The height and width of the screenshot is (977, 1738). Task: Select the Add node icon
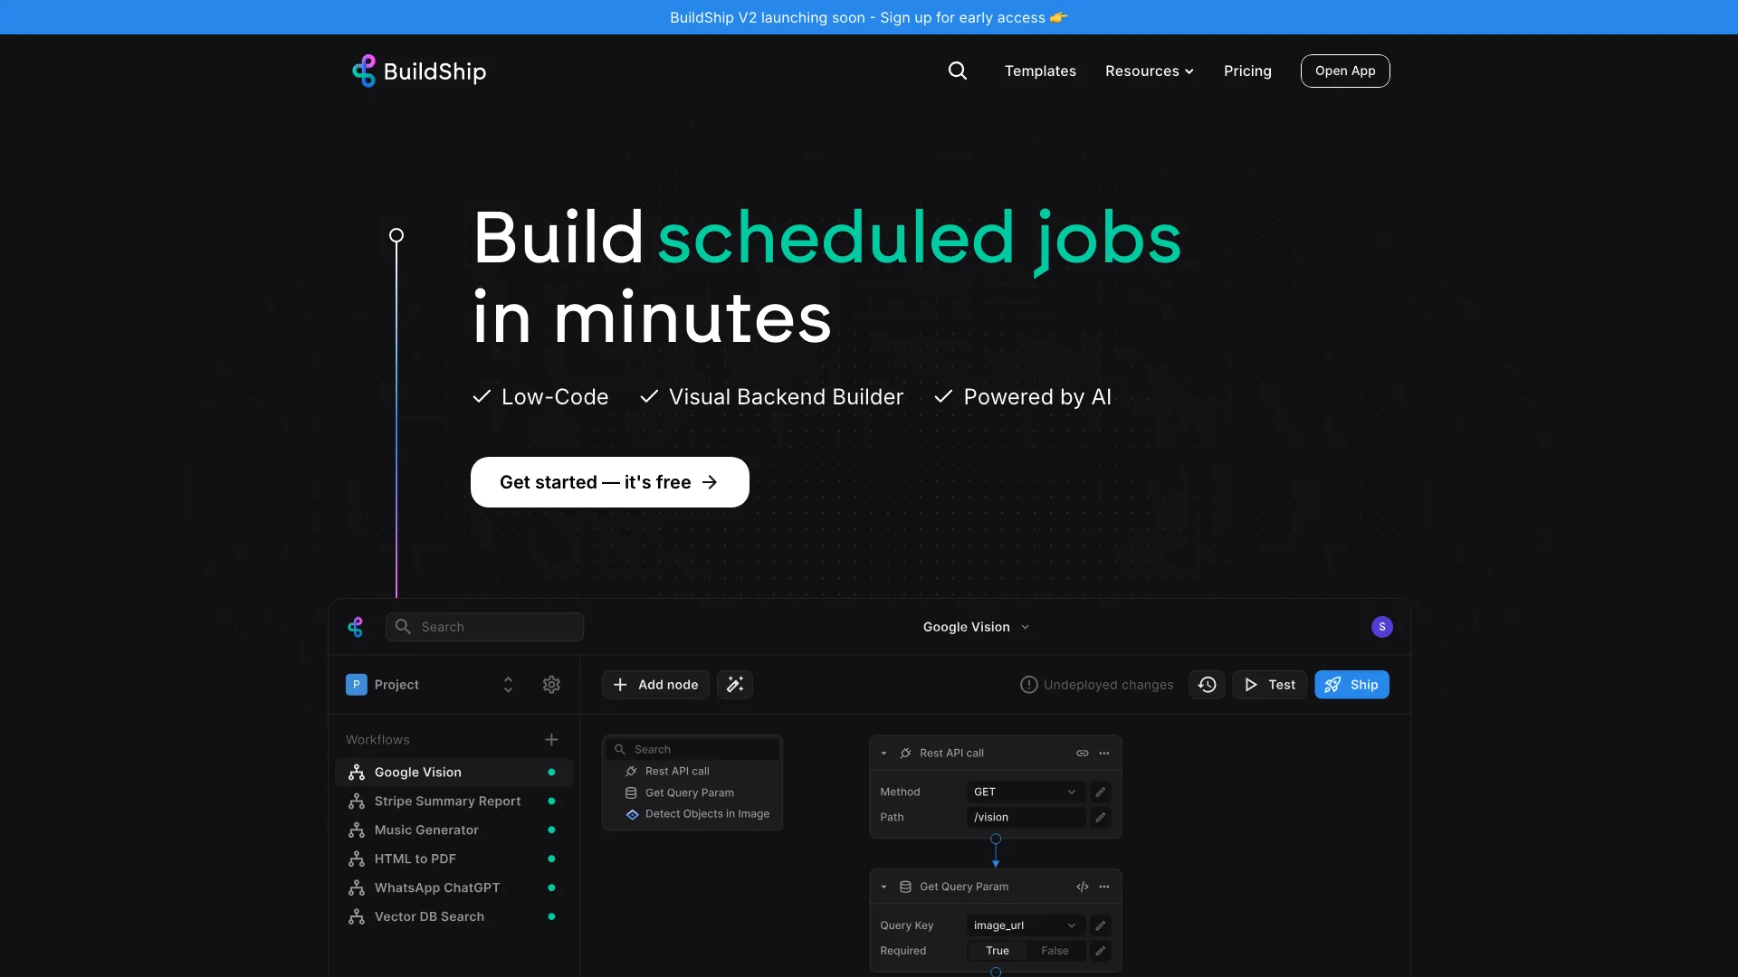619,684
